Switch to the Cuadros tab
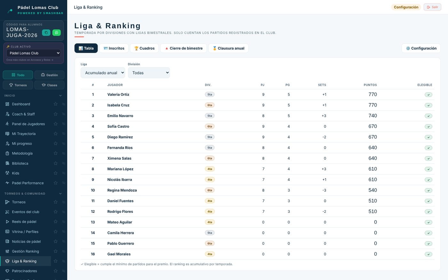Viewport: 448px width, 280px height. pos(144,48)
